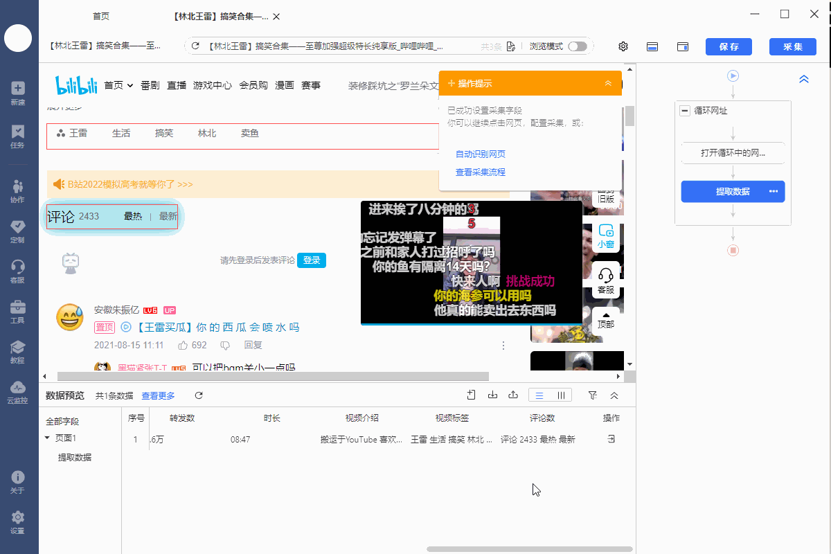Screen dimensions: 831x554
Task: Click the edit URL list icon beside 共3条
Action: pos(511,46)
